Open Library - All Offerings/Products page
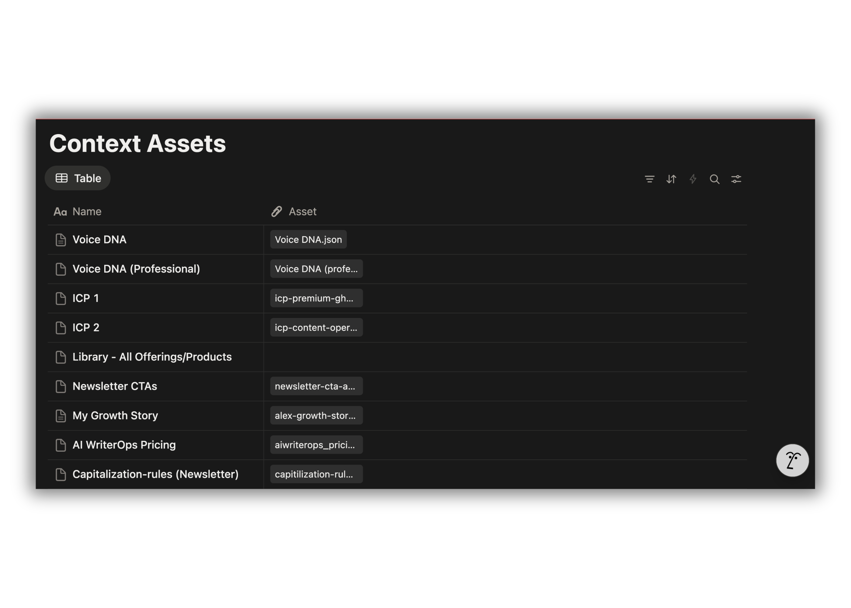The image size is (851, 608). click(x=152, y=357)
